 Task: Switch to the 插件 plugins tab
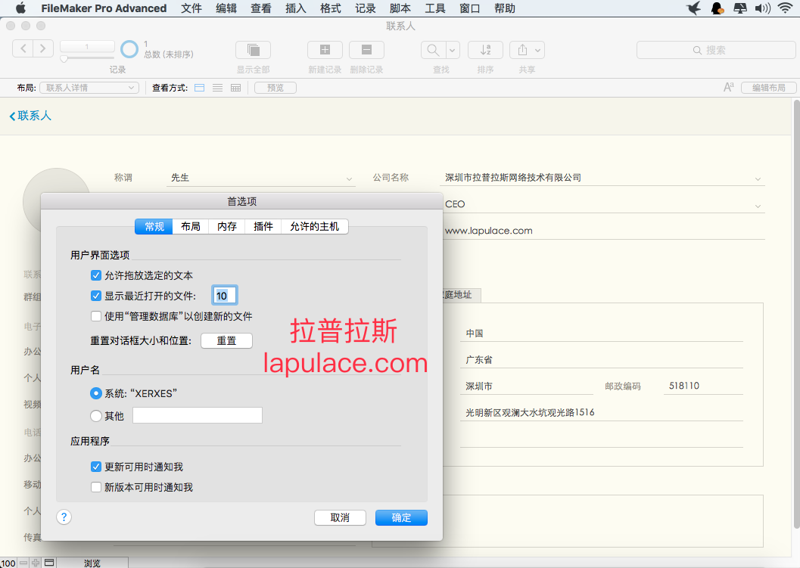(263, 226)
